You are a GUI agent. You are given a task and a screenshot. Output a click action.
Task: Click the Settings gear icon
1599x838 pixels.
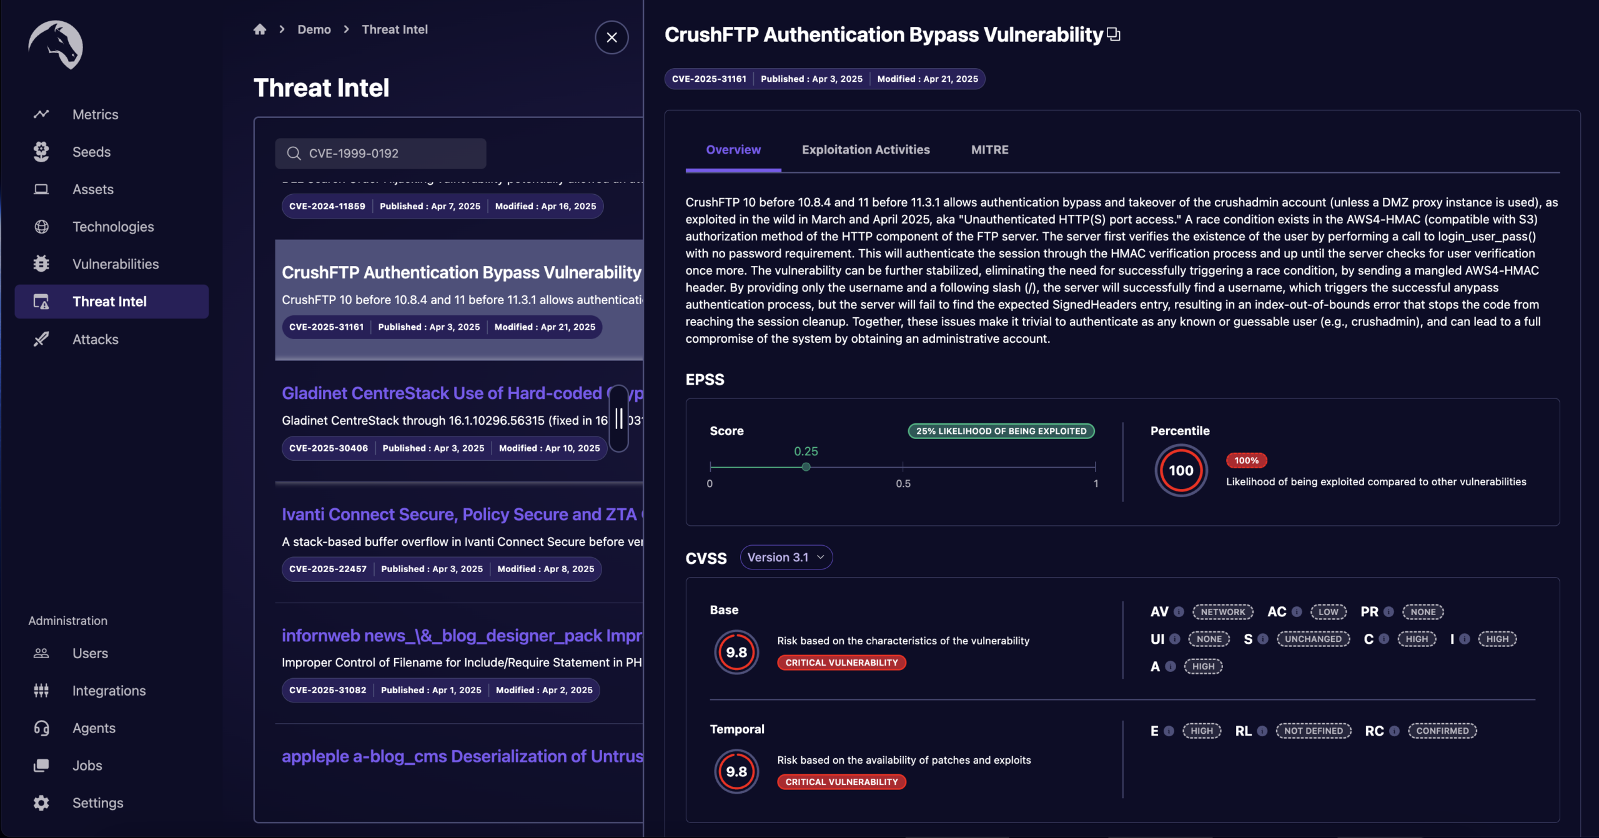tap(41, 803)
